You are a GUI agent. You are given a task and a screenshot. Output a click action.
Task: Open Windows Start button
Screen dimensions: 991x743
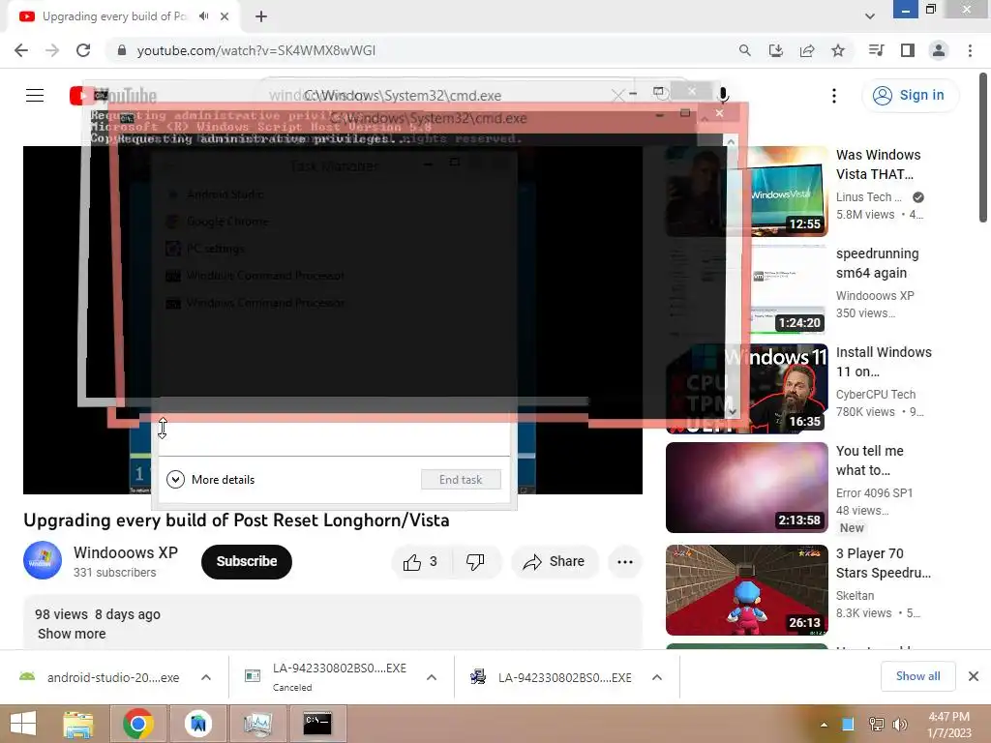click(x=23, y=724)
